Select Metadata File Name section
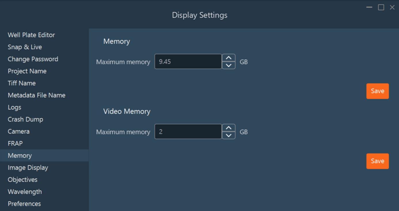This screenshot has width=399, height=211. 36,95
